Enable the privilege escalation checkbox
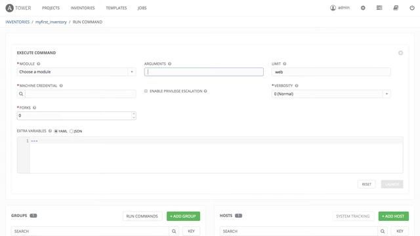This screenshot has width=420, height=236. [x=146, y=91]
